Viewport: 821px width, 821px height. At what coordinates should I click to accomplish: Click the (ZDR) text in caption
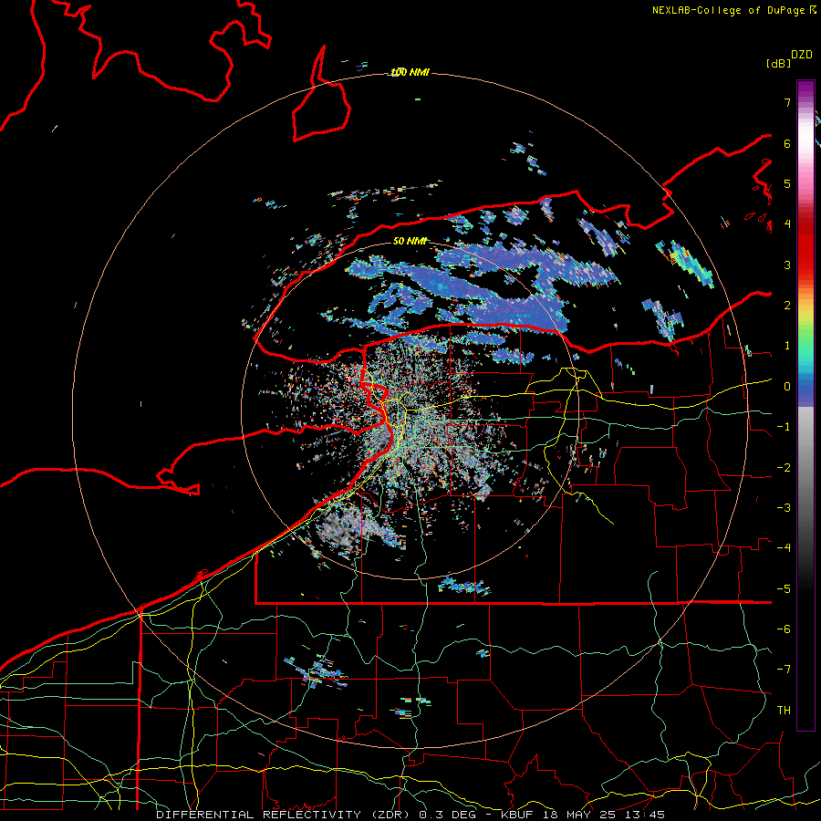[390, 815]
